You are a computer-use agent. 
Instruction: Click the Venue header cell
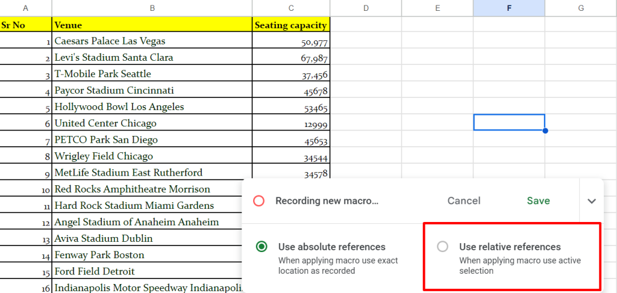(x=152, y=24)
